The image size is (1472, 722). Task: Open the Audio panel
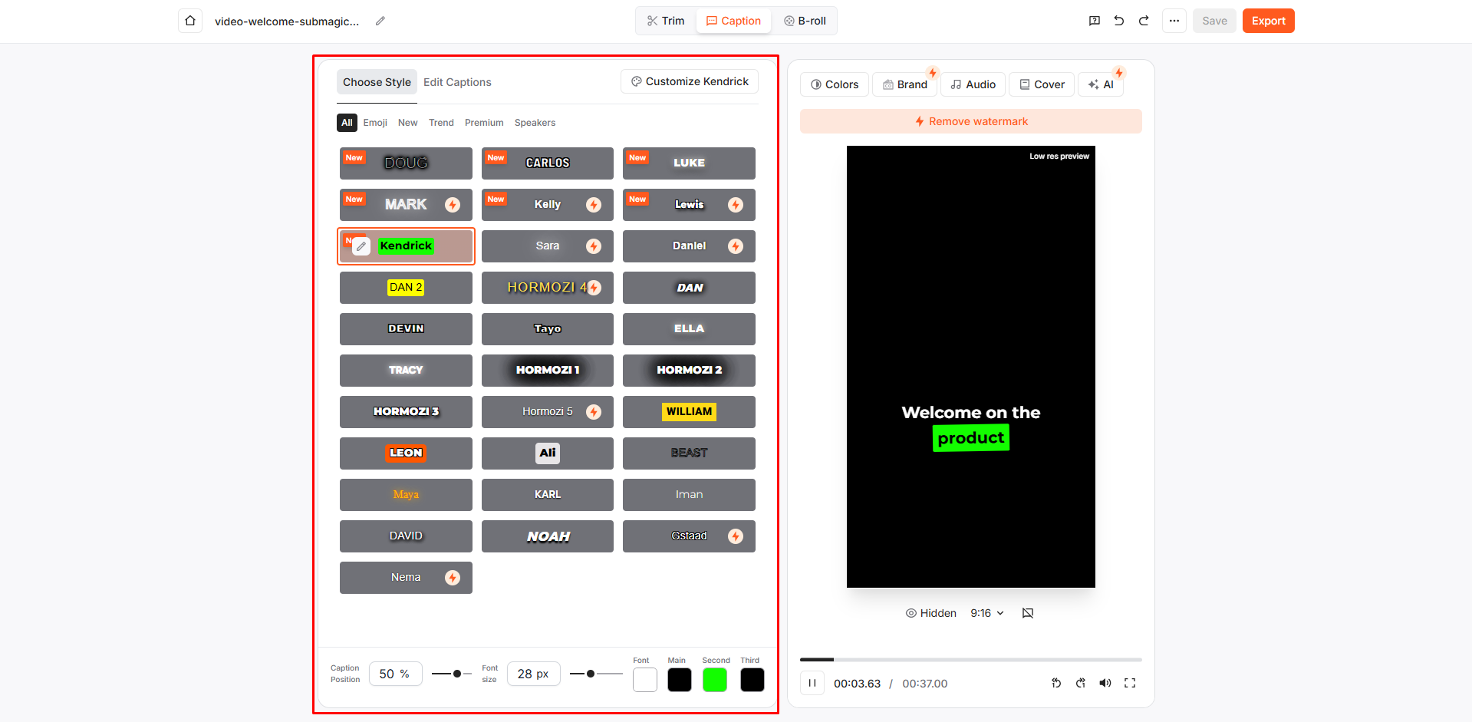coord(972,84)
